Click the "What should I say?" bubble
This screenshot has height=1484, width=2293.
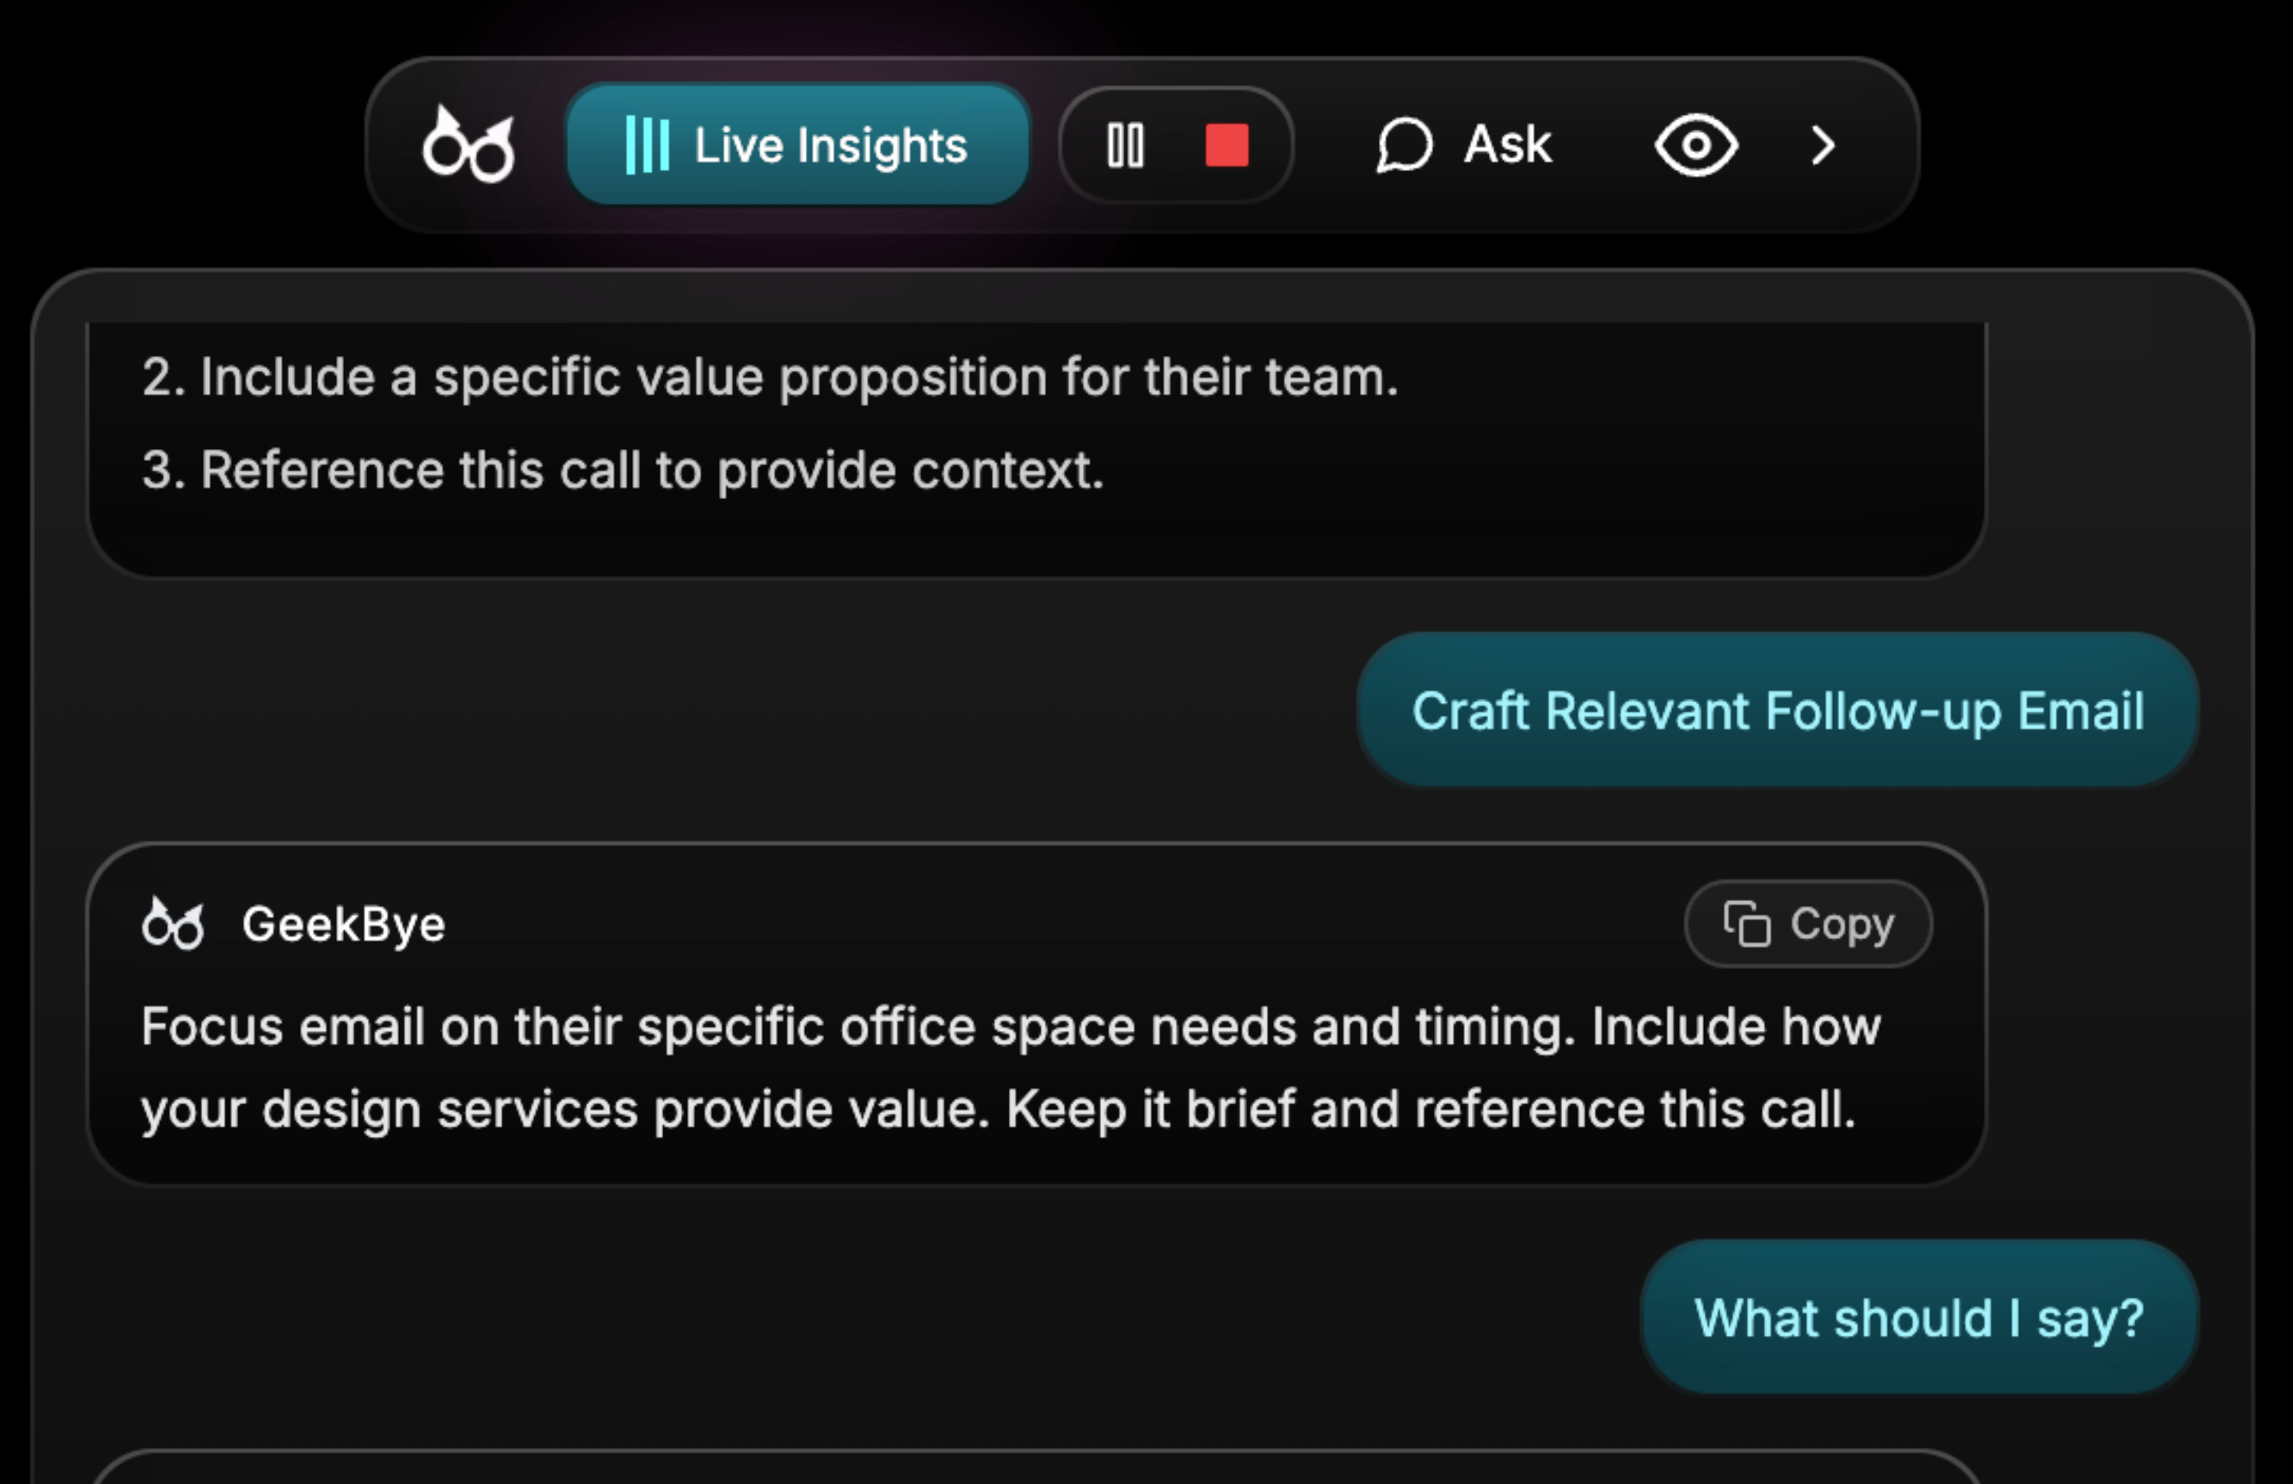pyautogui.click(x=1918, y=1318)
